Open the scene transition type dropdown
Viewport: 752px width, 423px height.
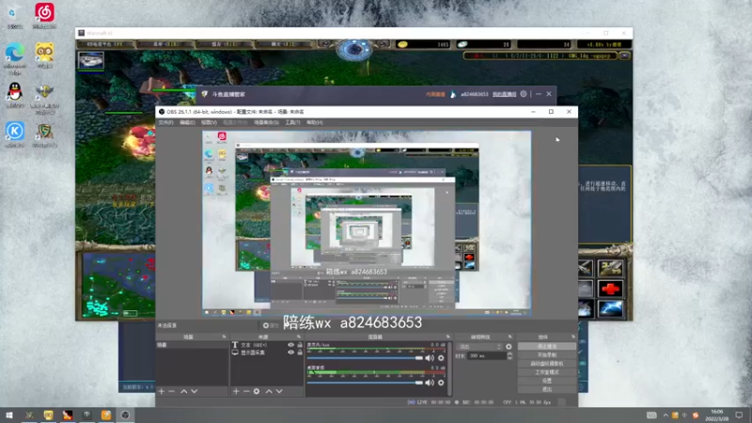tap(480, 347)
